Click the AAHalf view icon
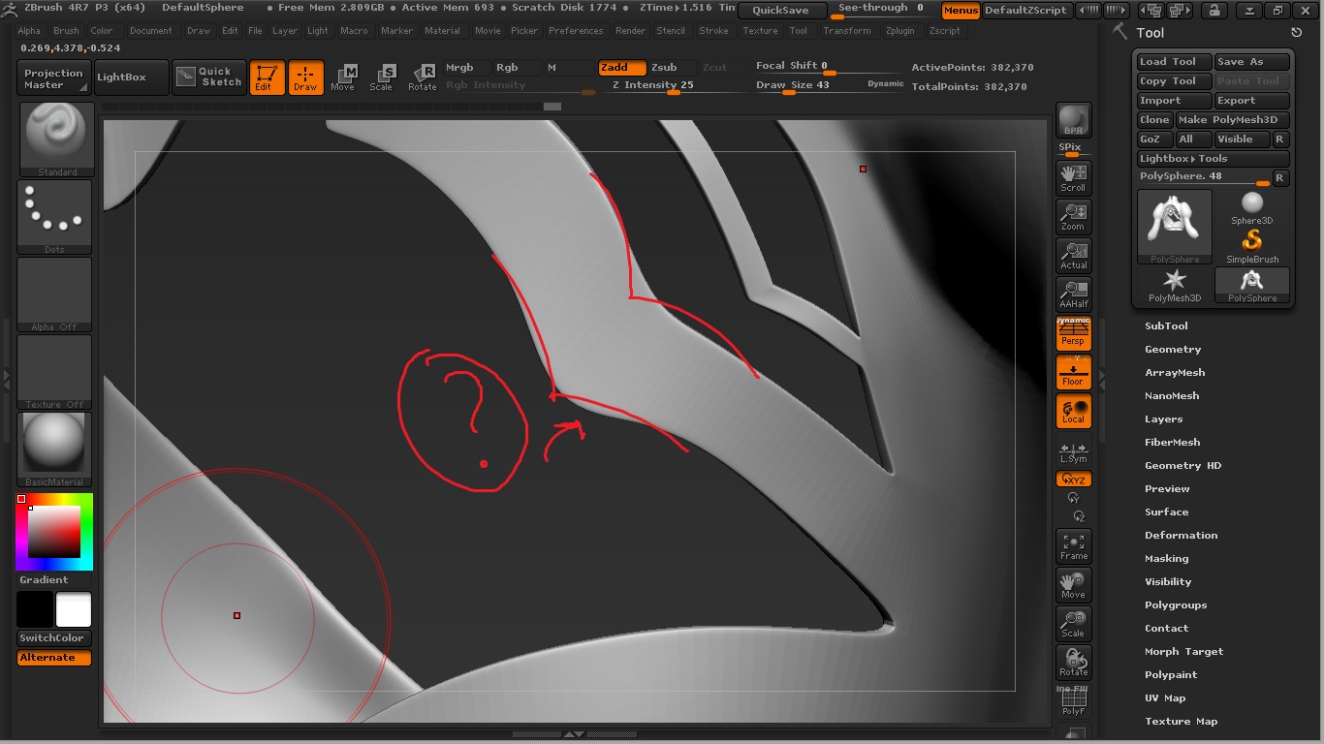1324x744 pixels. coord(1073,294)
